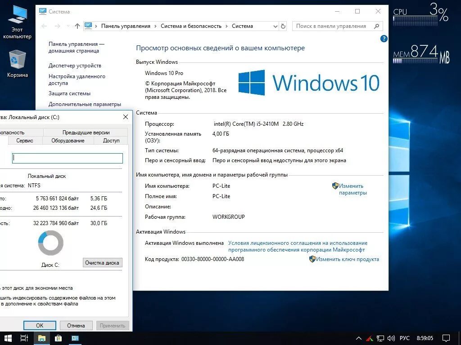
Task: Close the Локальный диск (C:) dialog
Action: (x=126, y=117)
